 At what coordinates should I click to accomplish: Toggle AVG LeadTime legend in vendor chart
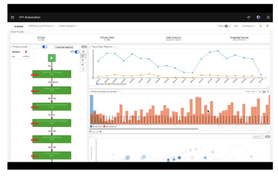110,126
